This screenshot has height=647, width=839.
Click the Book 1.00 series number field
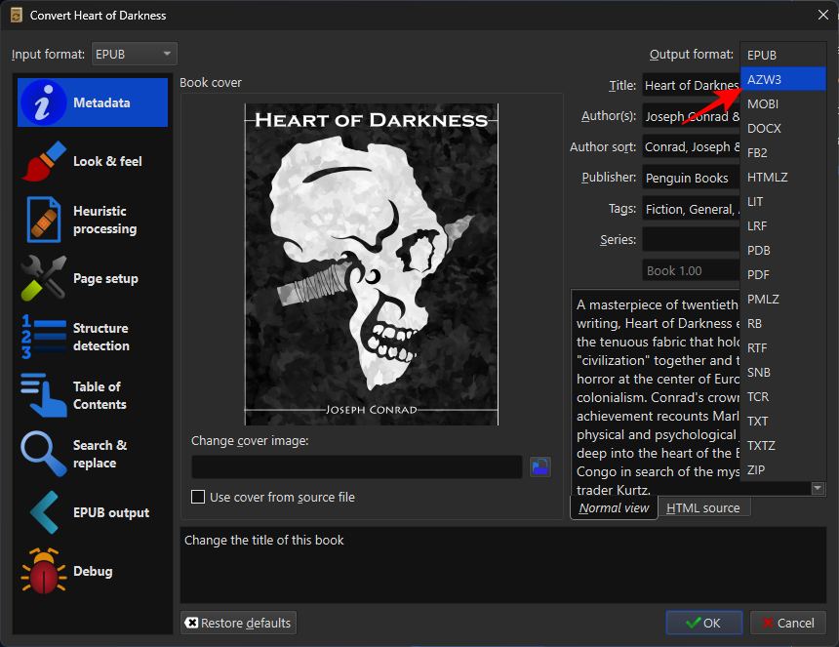point(692,270)
